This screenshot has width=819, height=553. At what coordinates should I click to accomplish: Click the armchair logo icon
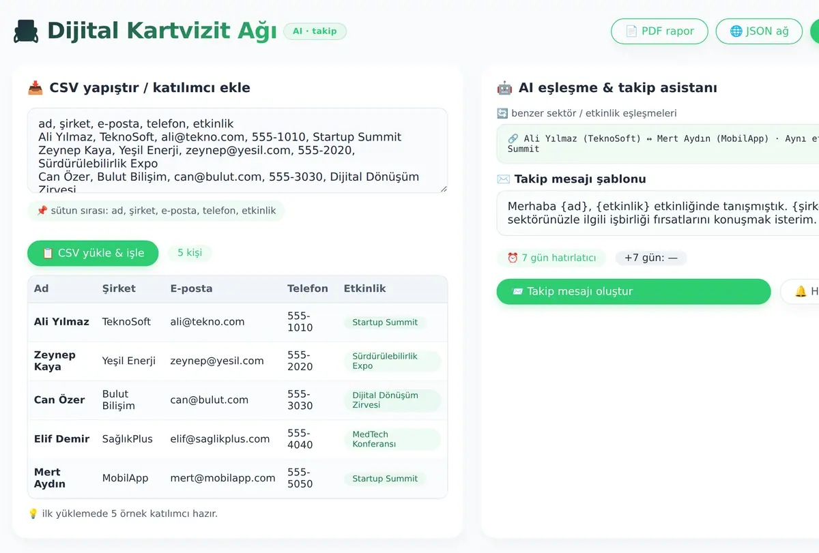point(27,31)
